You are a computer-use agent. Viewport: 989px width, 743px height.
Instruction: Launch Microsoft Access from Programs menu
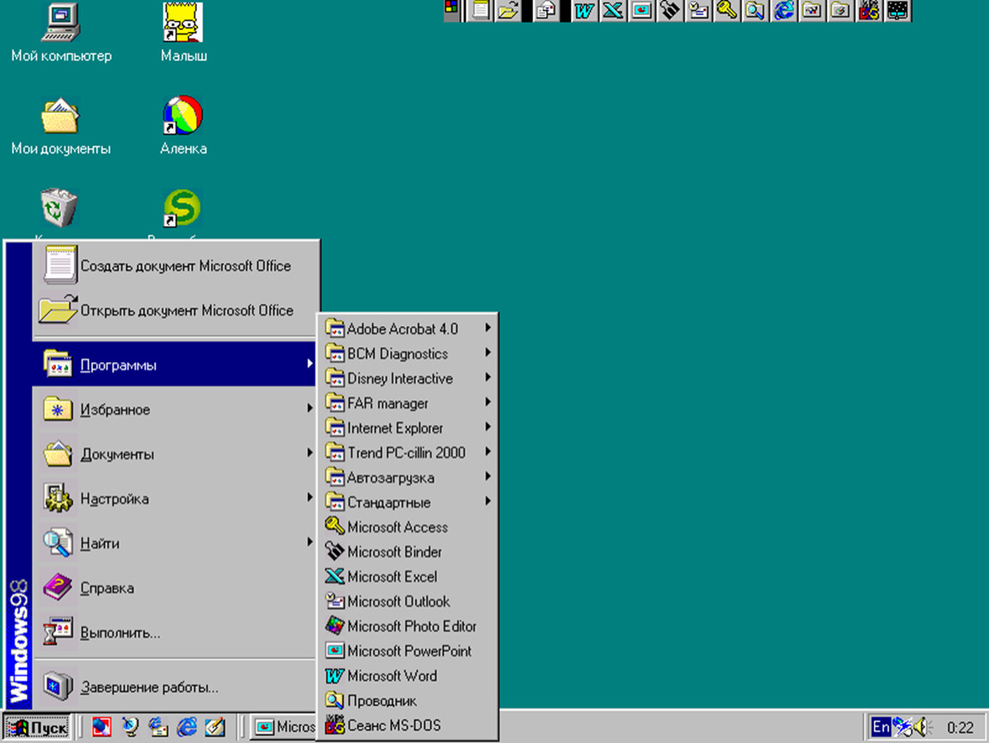coord(408,526)
